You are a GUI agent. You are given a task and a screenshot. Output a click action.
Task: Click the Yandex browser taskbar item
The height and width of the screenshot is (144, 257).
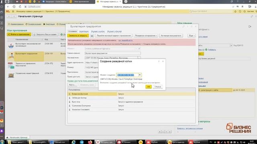104,142
